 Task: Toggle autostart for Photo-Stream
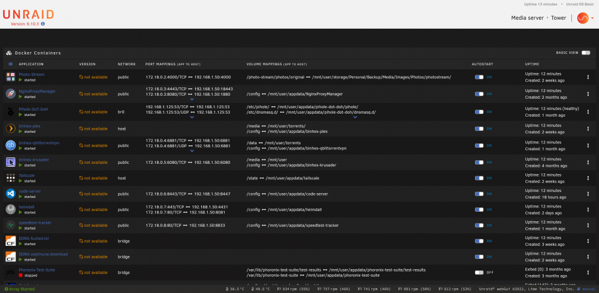(x=479, y=77)
